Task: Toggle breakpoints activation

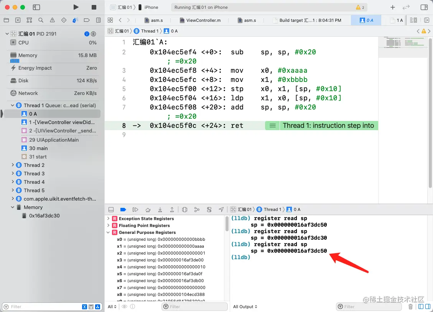Action: (x=123, y=210)
